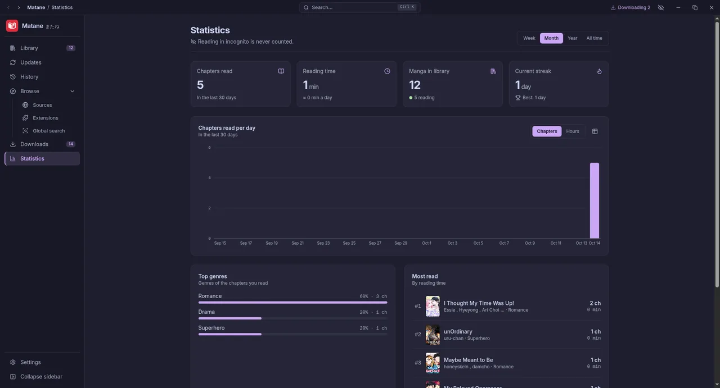Open the unOrdinary title entry
The height and width of the screenshot is (388, 720).
[x=458, y=332]
